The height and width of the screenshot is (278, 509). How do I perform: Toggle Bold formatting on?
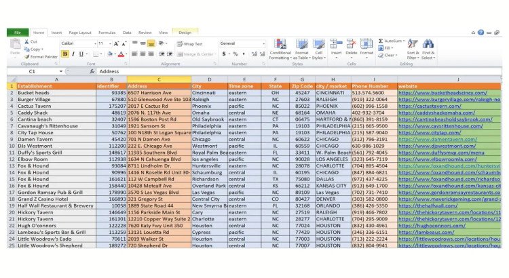point(64,54)
